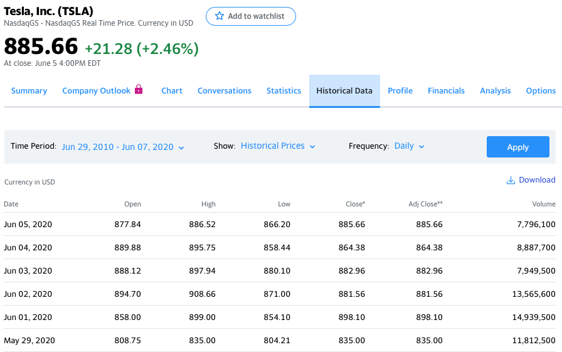Click the 858.44 low price
Screen dimensions: 562x352
click(x=277, y=248)
